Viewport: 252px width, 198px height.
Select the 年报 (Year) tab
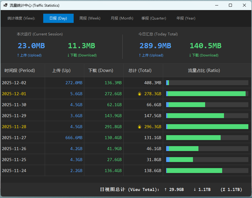coord(186,18)
